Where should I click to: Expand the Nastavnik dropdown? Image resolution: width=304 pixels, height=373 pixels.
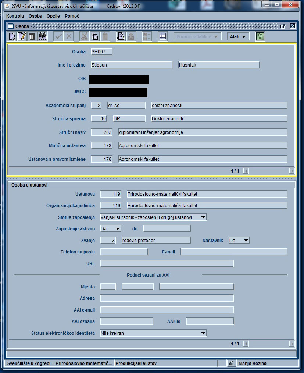tap(246, 241)
